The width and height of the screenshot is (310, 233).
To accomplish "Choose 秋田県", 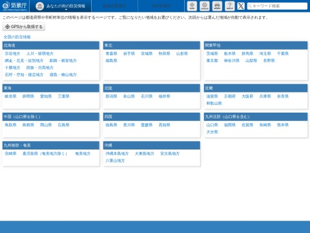I will click(164, 54).
